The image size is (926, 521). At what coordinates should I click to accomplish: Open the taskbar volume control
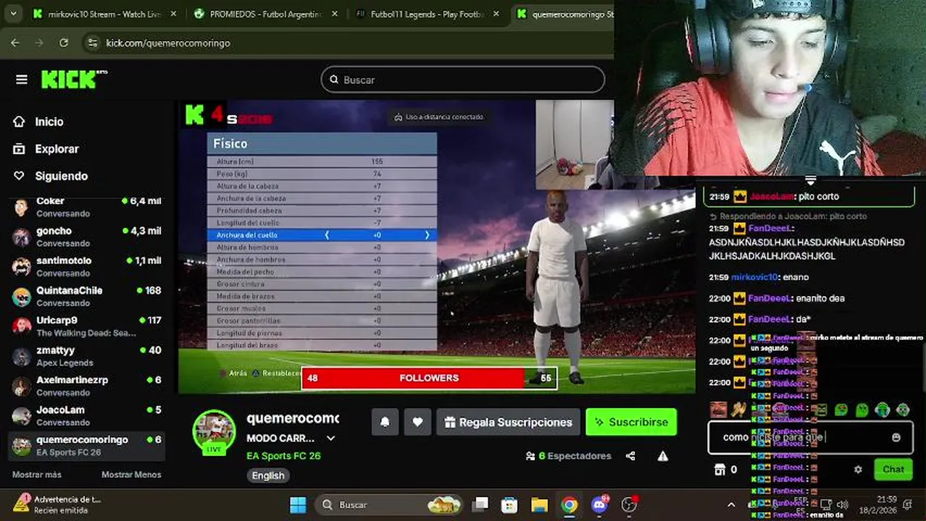point(843,504)
